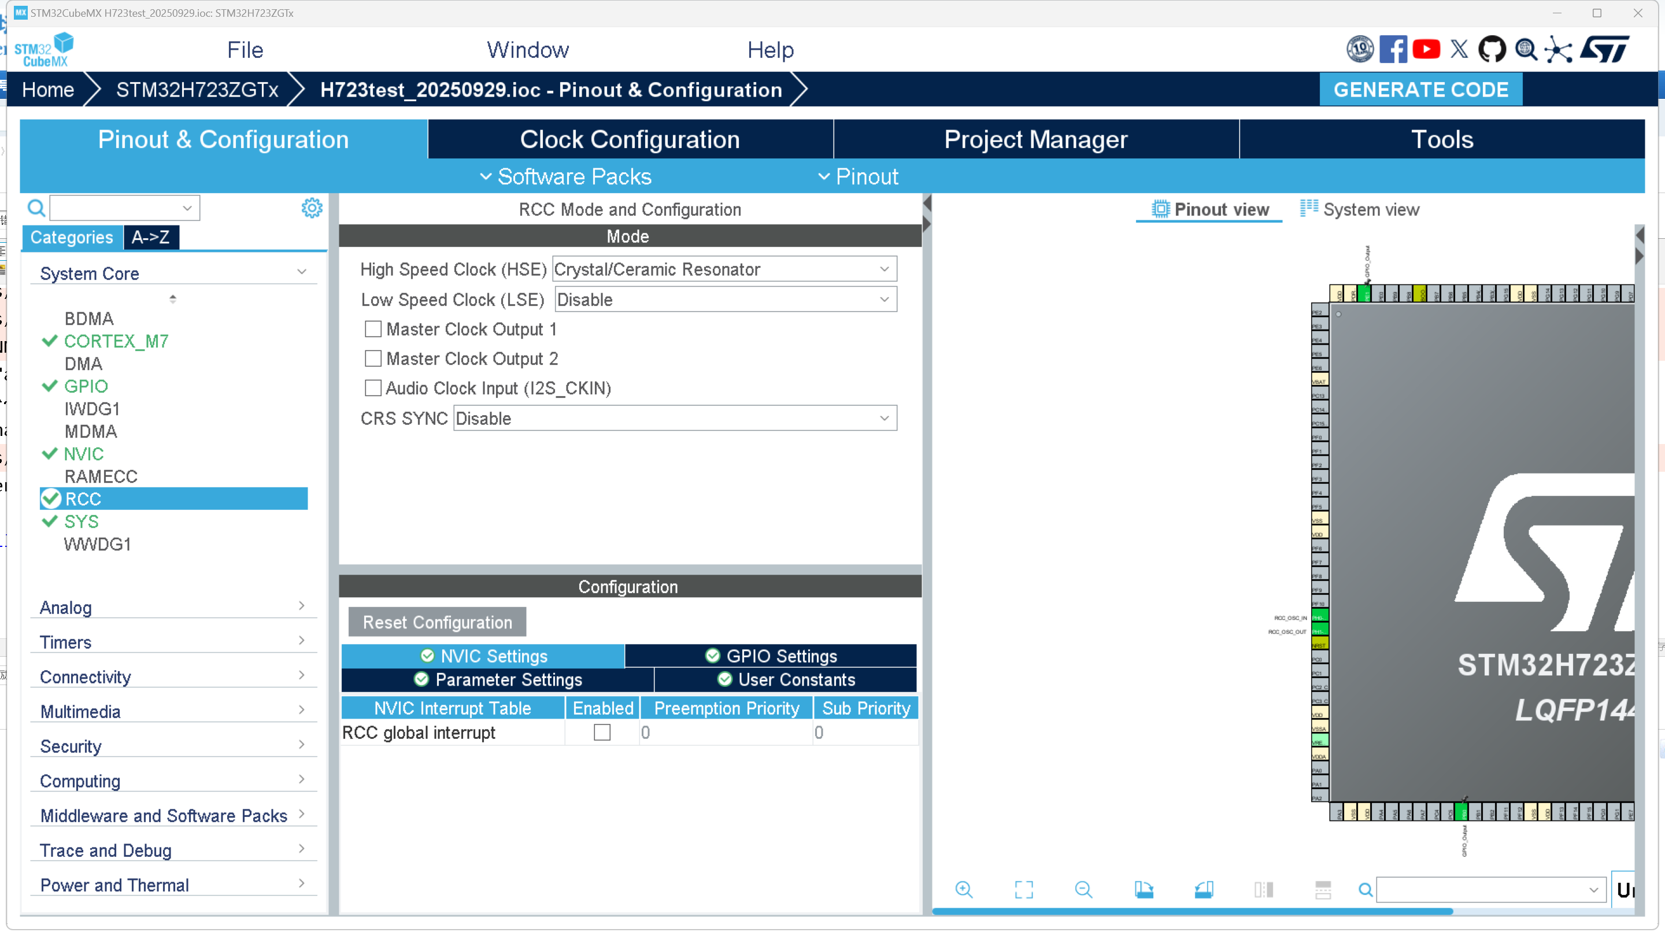Click the zoom out icon below pinout
Screen dimensions: 1665x936
tap(1083, 889)
